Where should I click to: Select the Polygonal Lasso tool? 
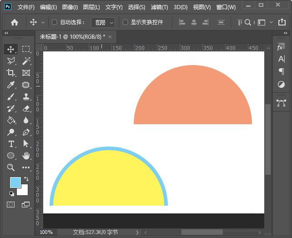tap(10, 61)
